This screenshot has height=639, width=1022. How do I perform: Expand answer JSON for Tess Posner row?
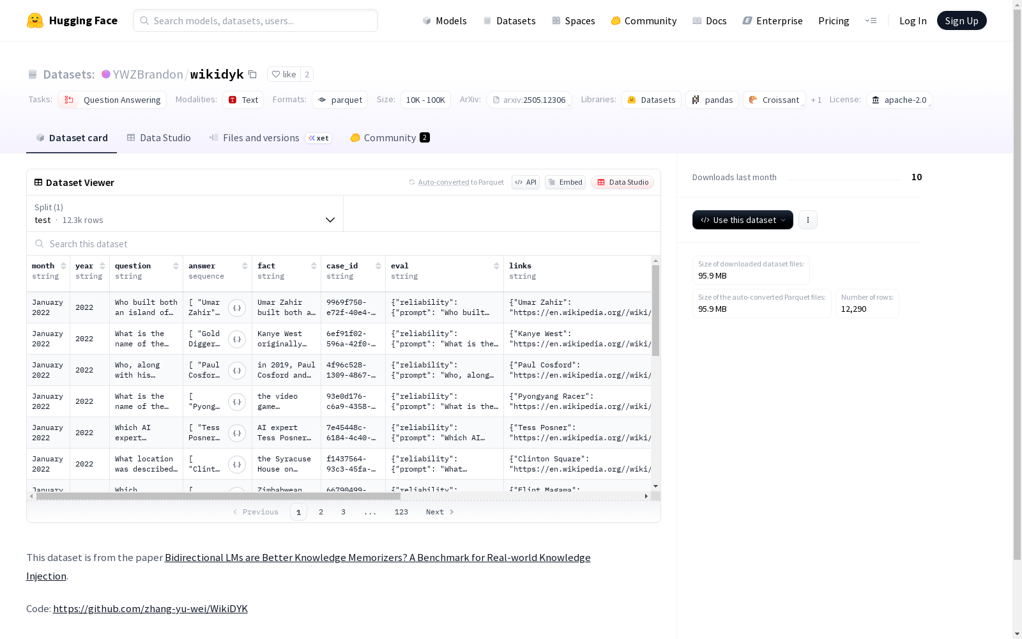point(237,433)
